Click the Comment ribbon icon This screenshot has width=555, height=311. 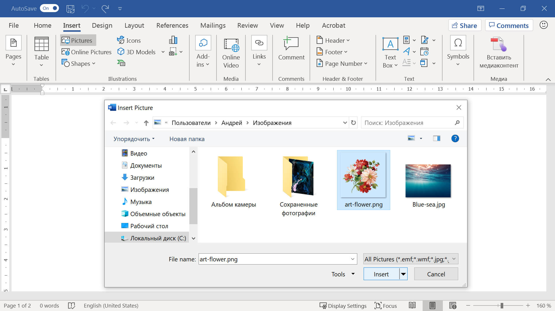[x=291, y=44]
